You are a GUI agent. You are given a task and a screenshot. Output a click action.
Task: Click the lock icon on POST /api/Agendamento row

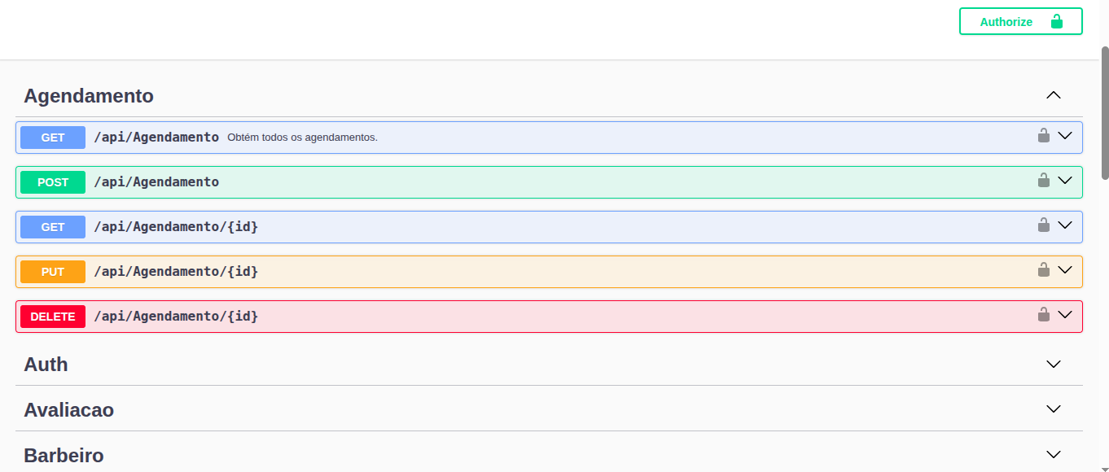coord(1043,181)
